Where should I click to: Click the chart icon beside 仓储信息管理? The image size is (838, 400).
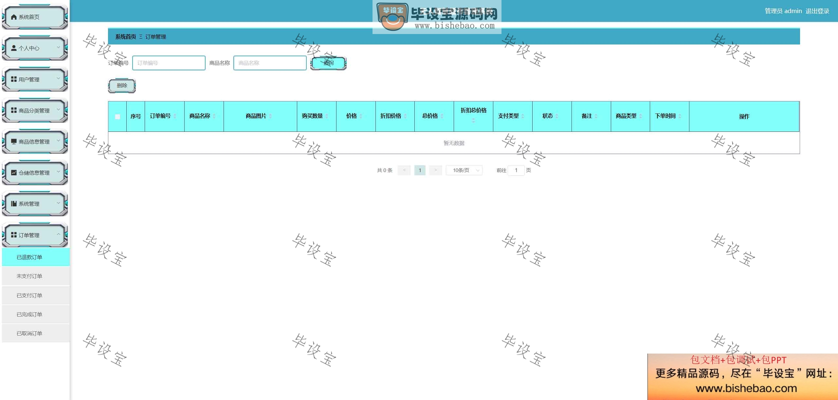pos(14,172)
